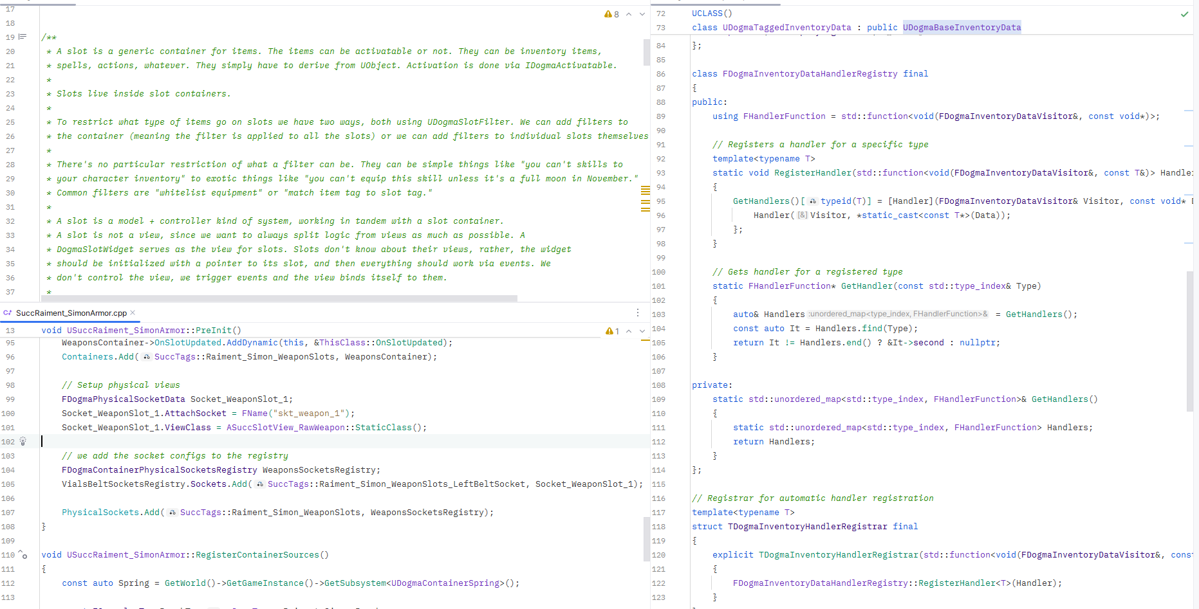Click the right editor's vertical scrollbar thumb

tap(1190, 341)
